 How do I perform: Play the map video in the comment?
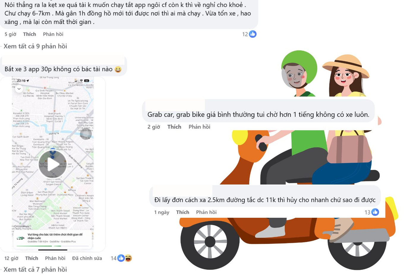coord(53,164)
